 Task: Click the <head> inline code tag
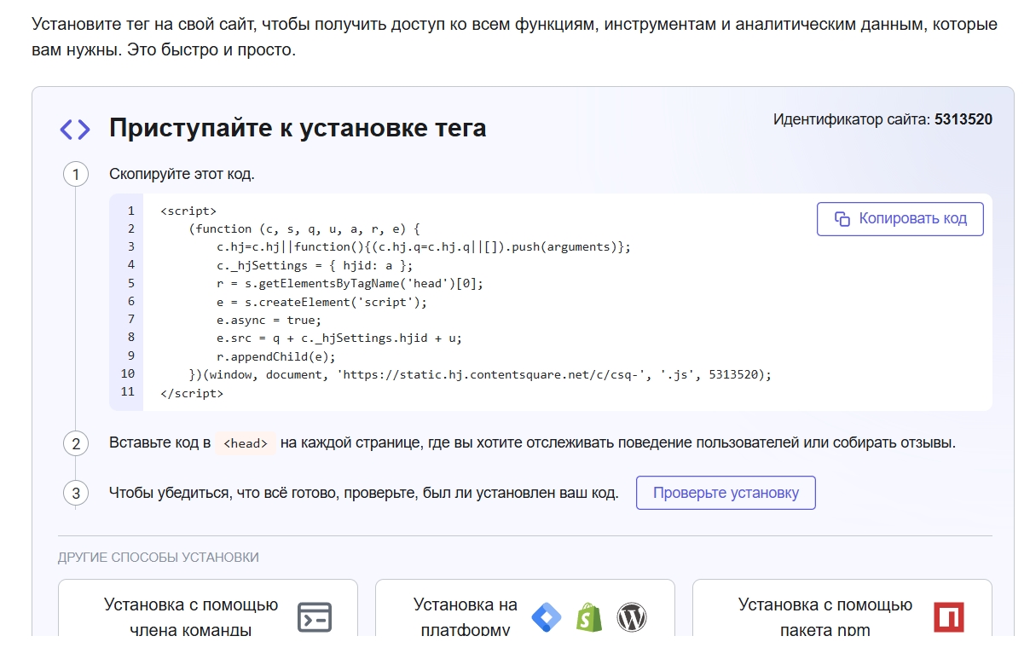[246, 443]
